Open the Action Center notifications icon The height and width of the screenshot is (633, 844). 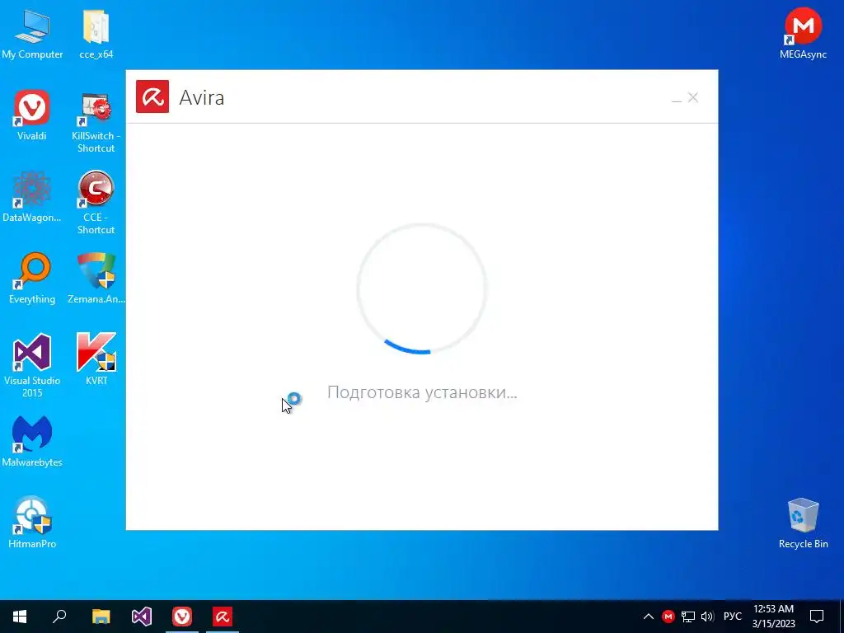[817, 617]
